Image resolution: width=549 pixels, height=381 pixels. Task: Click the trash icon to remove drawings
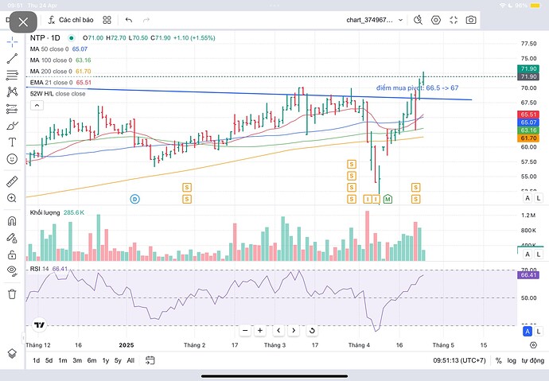point(12,294)
